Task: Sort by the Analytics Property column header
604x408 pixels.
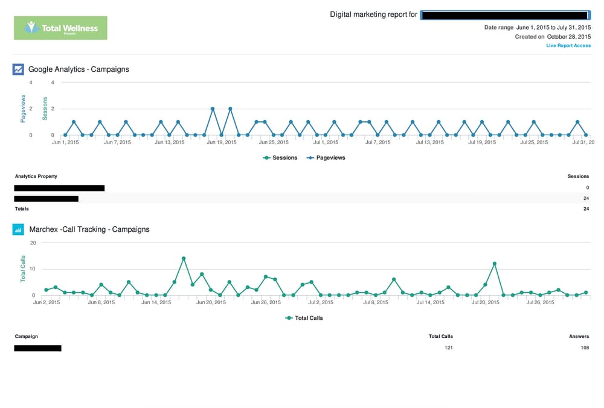Action: pos(36,176)
